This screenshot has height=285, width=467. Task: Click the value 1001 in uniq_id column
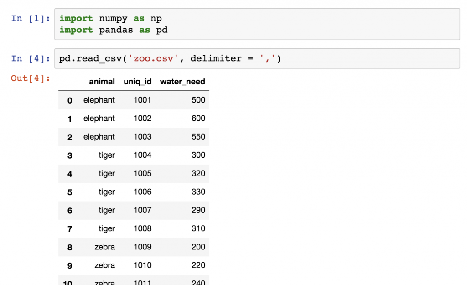(142, 100)
